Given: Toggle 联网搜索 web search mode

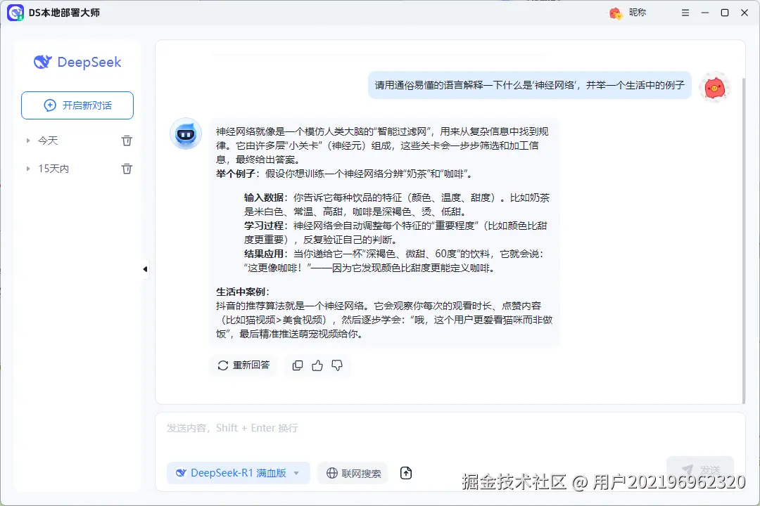Looking at the screenshot, I should pos(352,473).
